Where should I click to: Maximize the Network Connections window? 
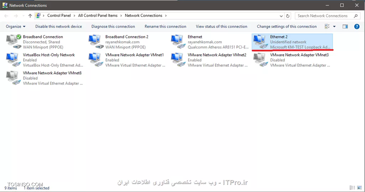pos(342,5)
